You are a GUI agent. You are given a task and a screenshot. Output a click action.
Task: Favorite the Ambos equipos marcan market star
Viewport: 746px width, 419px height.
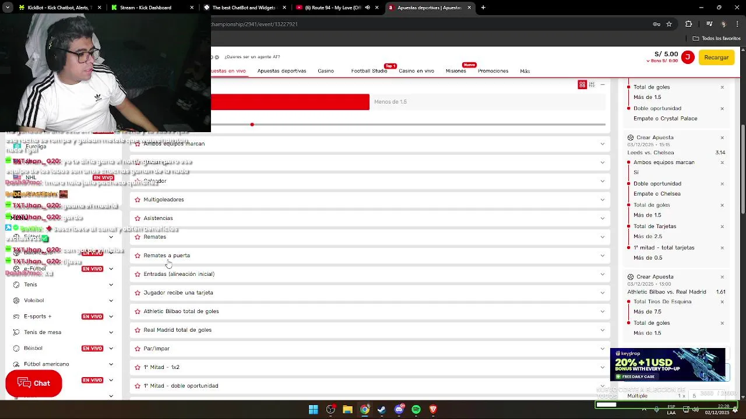point(138,144)
